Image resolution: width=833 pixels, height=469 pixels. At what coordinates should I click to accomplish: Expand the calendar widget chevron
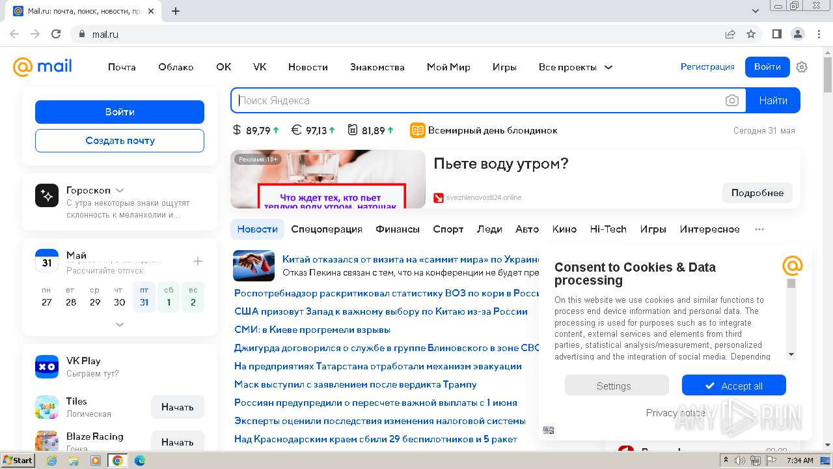(x=120, y=324)
